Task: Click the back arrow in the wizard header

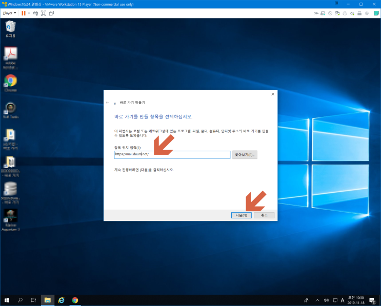Action: click(108, 103)
